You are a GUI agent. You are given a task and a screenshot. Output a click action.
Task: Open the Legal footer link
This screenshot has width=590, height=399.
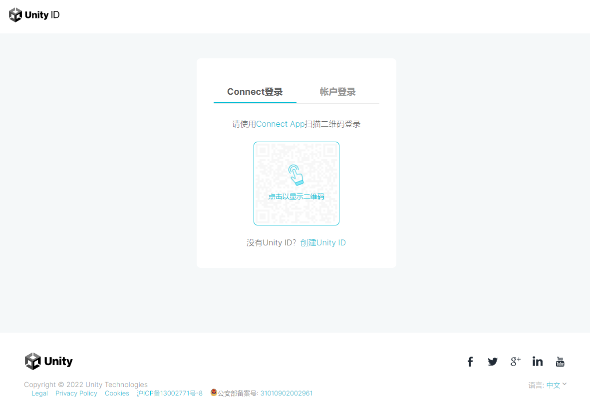[x=39, y=394]
